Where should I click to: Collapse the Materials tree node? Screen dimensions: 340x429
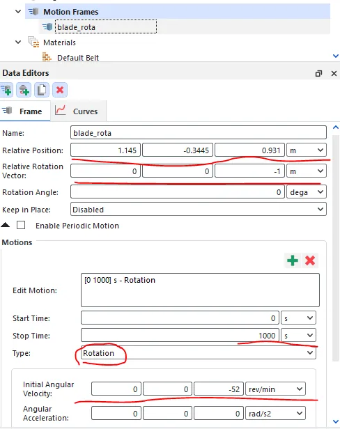[18, 42]
